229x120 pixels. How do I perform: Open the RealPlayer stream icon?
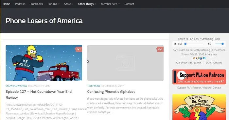201,58
